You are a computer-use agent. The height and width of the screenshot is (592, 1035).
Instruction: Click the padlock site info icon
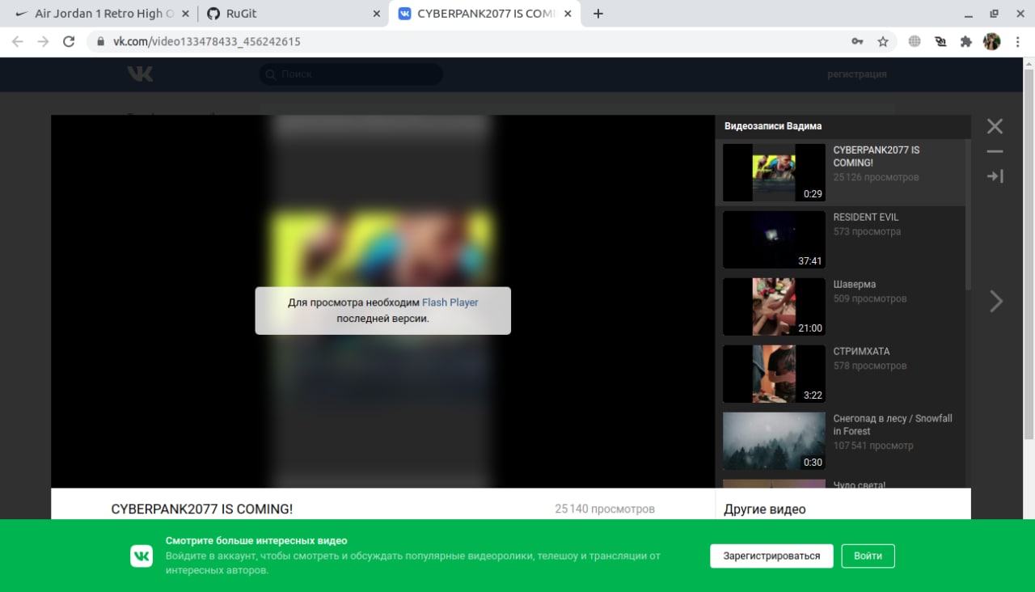click(x=101, y=41)
